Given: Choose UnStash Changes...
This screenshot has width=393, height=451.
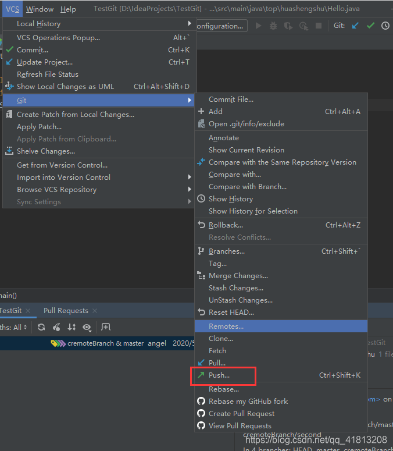Looking at the screenshot, I should pos(281,300).
